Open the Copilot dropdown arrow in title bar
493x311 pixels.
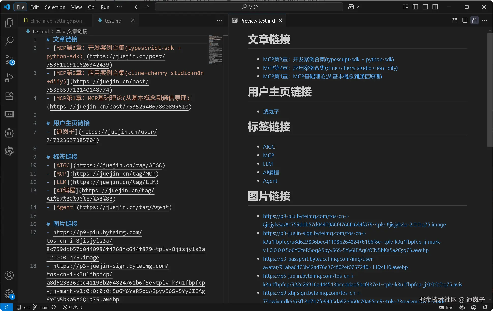pyautogui.click(x=358, y=7)
